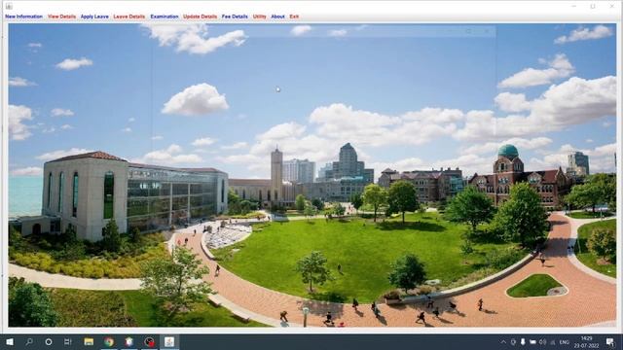Minimize the application window

point(573,7)
